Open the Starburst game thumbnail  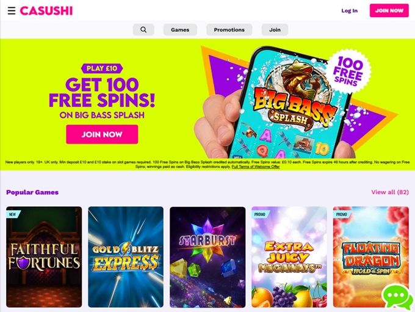coord(208,257)
